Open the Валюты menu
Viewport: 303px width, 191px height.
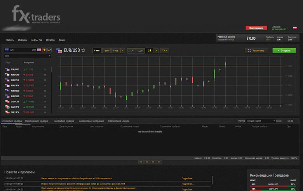tap(10, 40)
